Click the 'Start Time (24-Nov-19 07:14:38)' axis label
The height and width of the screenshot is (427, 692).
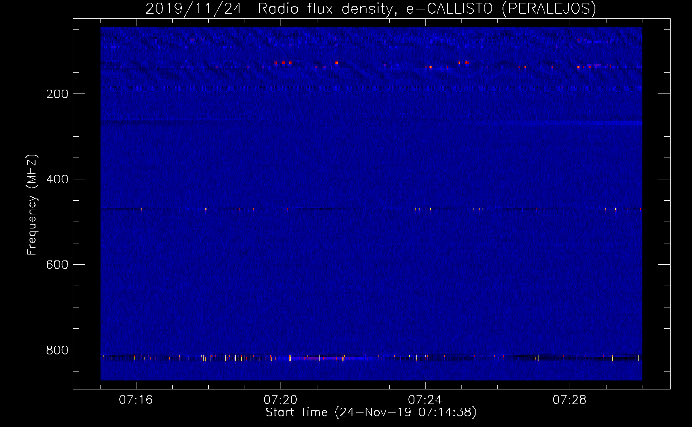[x=371, y=412]
